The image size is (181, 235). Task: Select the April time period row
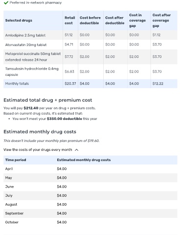[x=90, y=169]
